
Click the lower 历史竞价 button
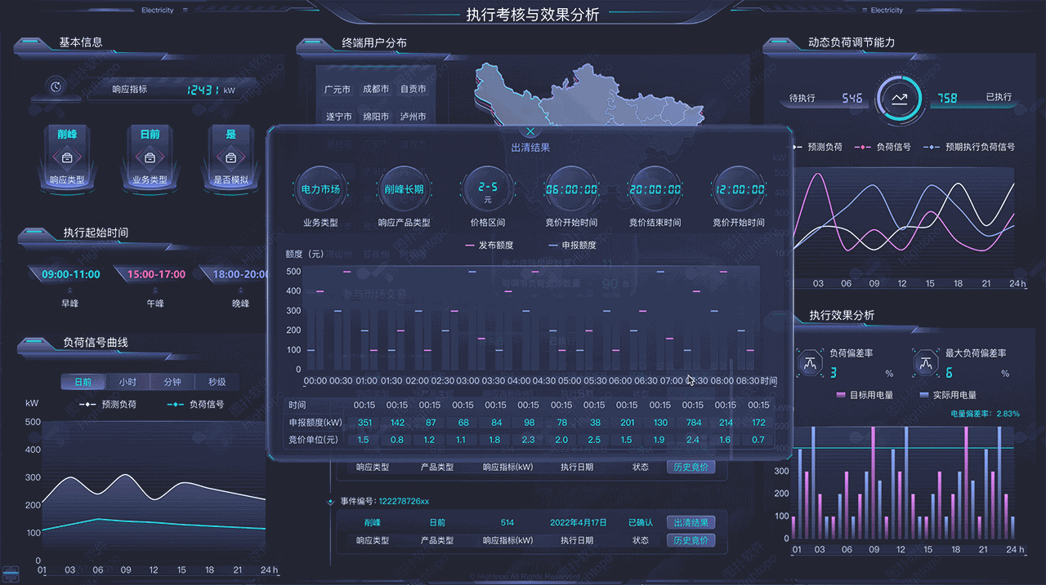click(691, 540)
